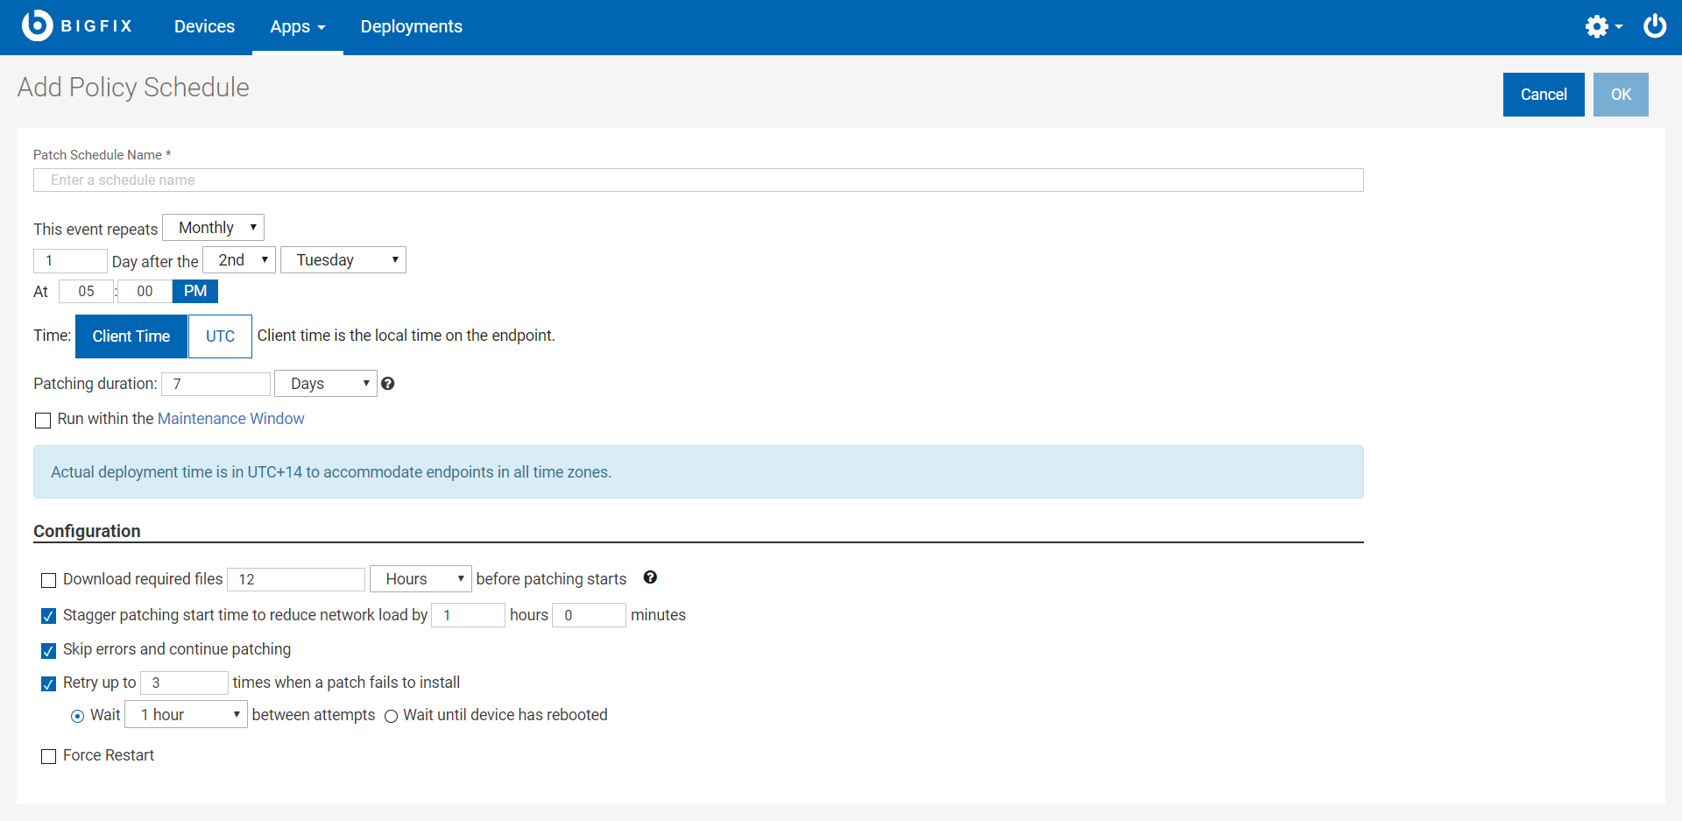Click help icon beside before patching starts

pos(650,577)
